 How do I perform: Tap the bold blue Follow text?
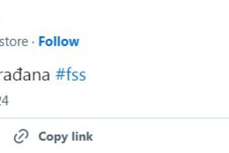pos(59,42)
